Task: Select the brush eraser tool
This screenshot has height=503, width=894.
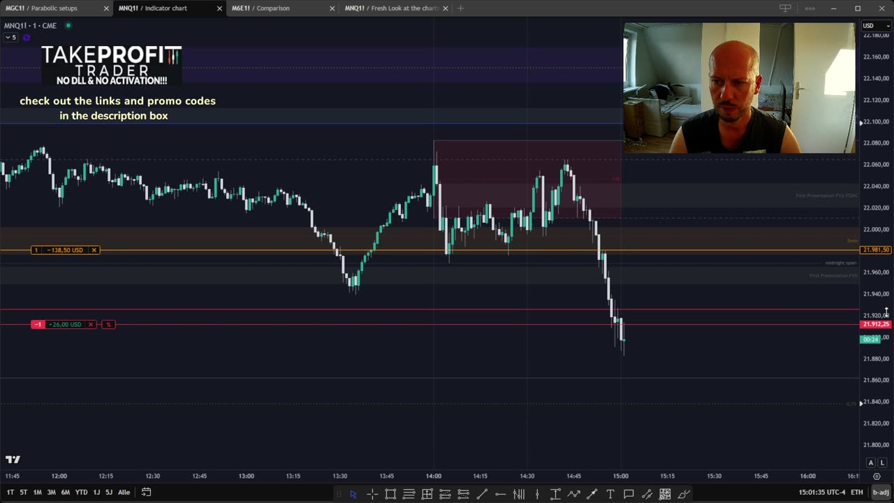Action: click(x=684, y=494)
